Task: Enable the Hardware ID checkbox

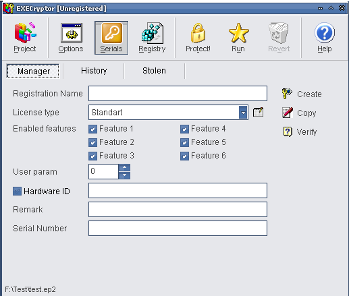Action: point(17,191)
